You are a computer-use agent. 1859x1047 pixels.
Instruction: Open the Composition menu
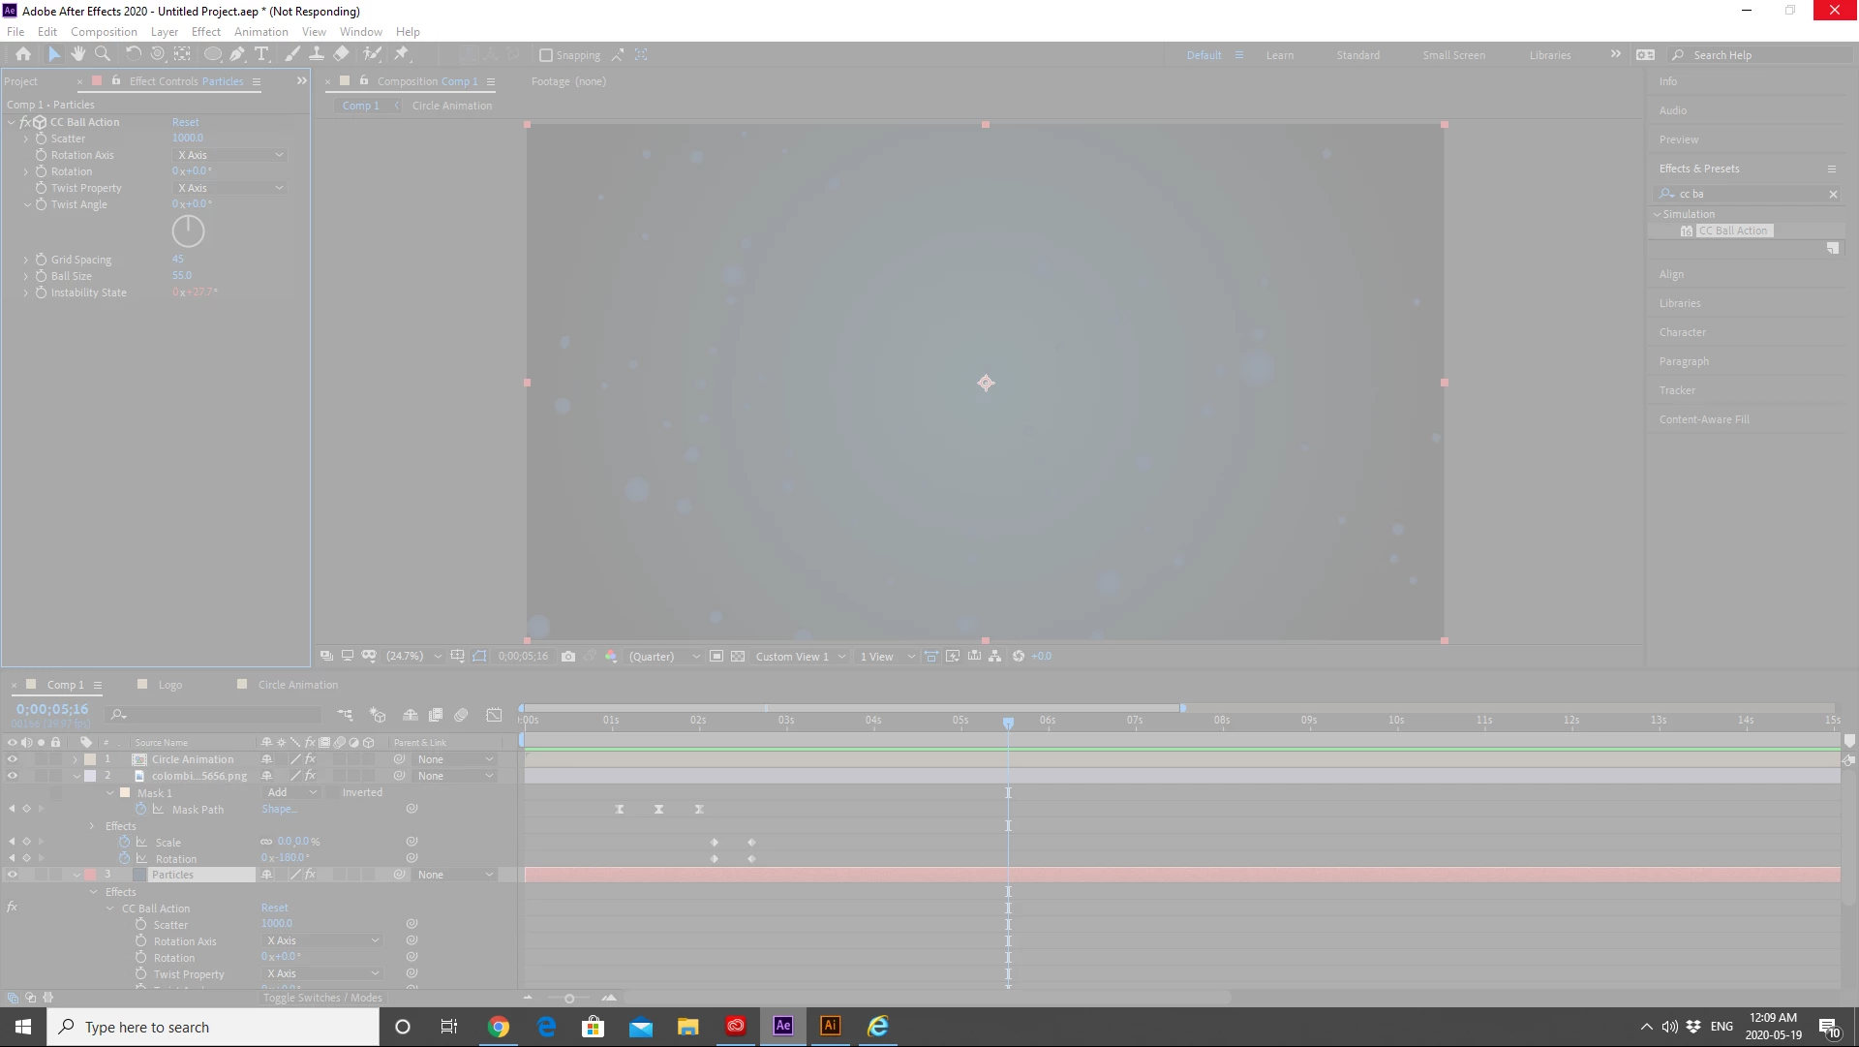click(104, 31)
